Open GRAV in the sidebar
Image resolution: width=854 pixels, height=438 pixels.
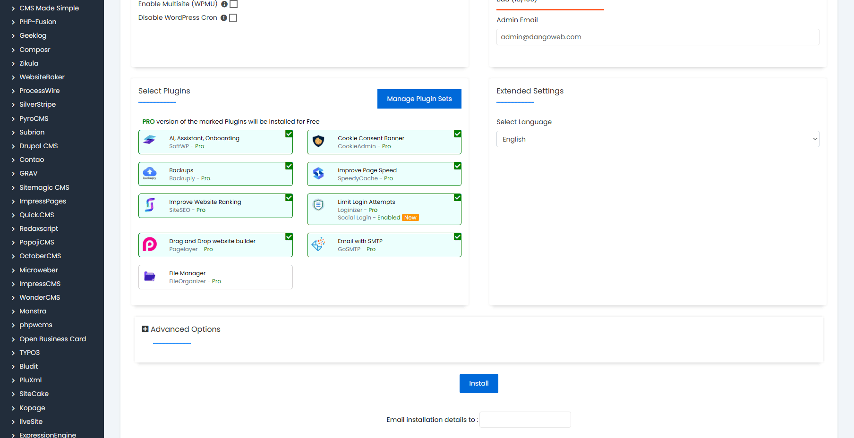tap(28, 173)
